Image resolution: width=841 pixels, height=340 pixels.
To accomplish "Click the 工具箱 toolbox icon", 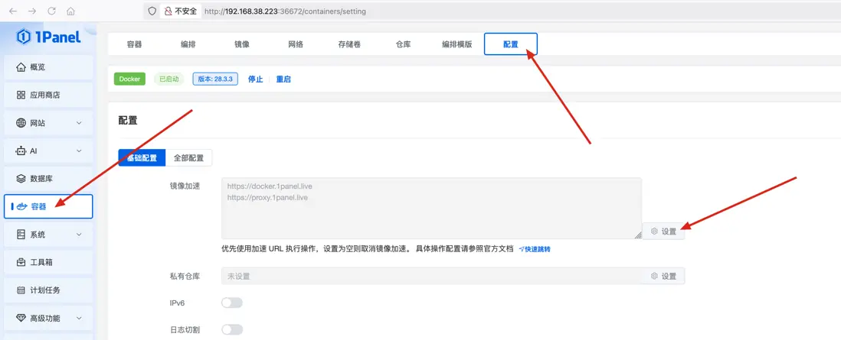I will (x=21, y=262).
